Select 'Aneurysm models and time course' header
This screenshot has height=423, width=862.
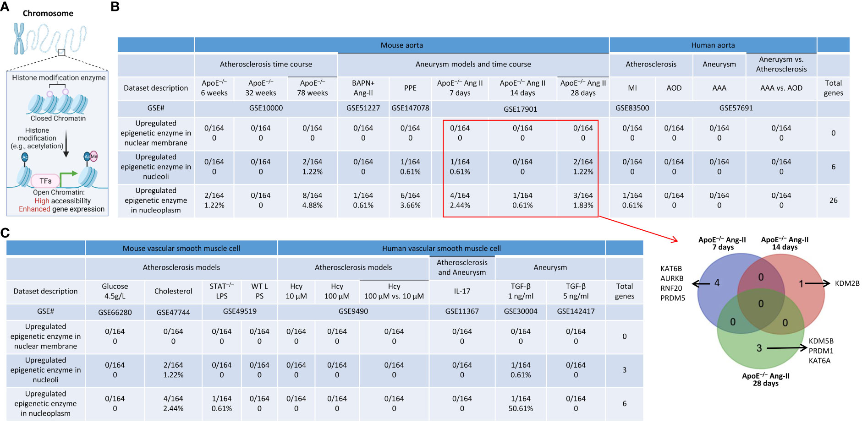click(473, 64)
